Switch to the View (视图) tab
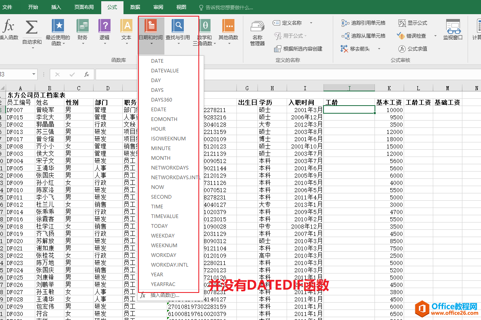 click(181, 7)
